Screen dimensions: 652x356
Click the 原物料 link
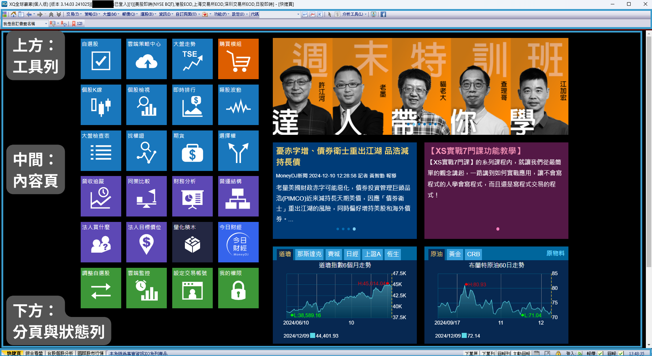(x=555, y=253)
